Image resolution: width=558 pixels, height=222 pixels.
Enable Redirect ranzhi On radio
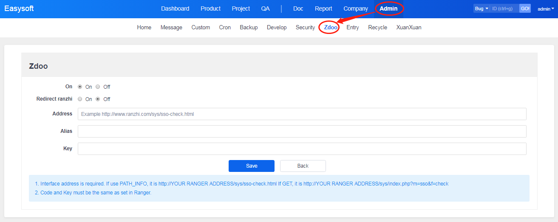[80, 99]
